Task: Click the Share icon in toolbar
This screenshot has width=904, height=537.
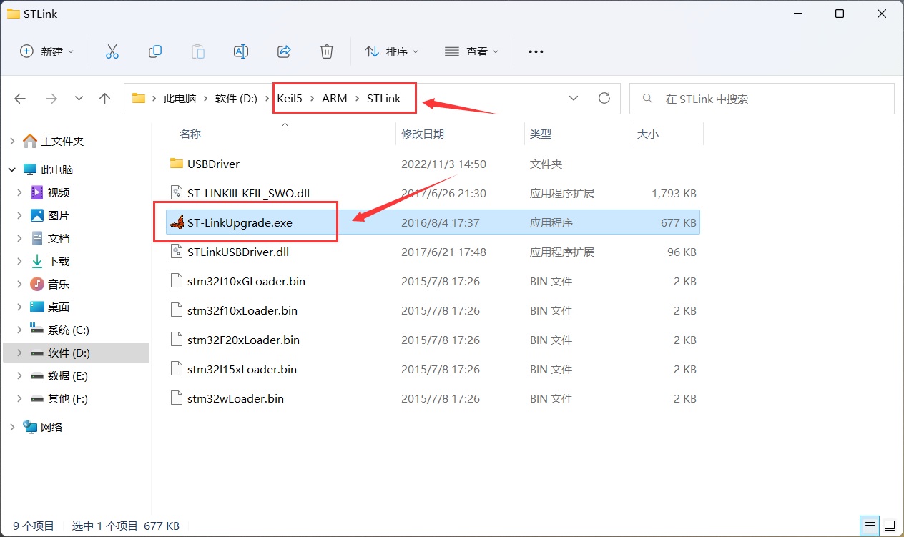Action: click(x=284, y=51)
